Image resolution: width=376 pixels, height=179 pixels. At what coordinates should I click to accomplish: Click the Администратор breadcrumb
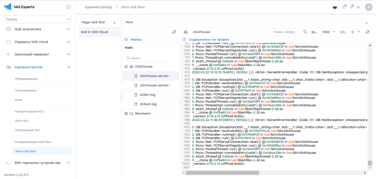98,7
